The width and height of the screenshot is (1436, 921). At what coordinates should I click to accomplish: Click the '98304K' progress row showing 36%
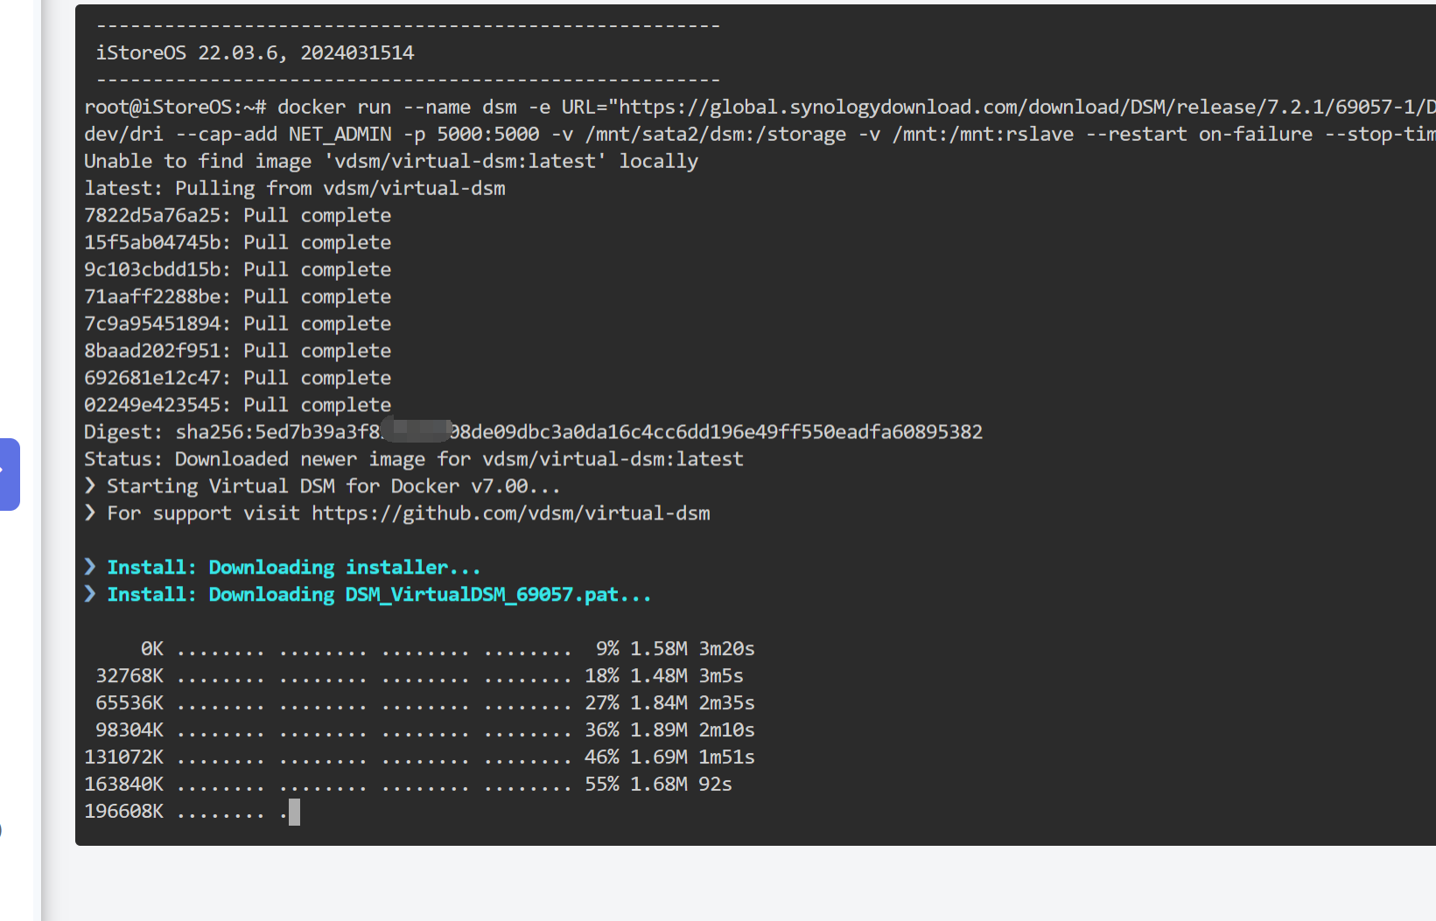[x=425, y=731]
